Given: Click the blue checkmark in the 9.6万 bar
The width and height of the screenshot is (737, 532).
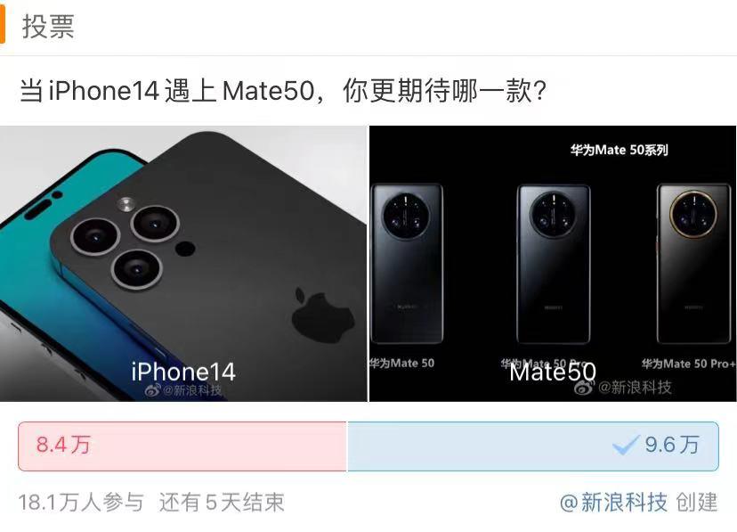Looking at the screenshot, I should click(626, 445).
